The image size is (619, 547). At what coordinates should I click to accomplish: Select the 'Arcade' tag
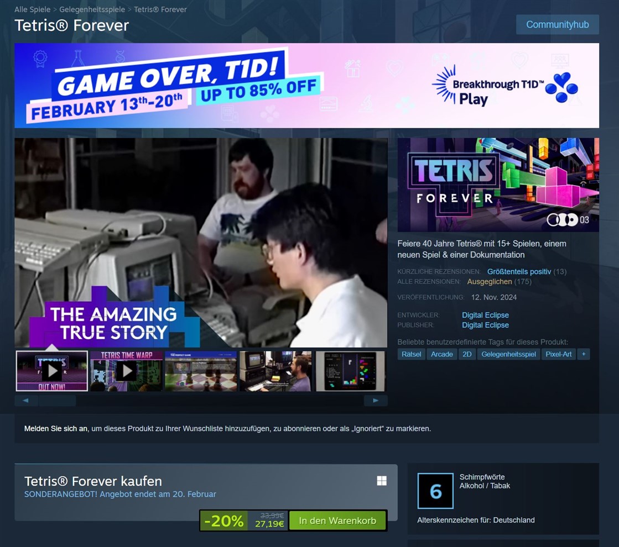pos(441,354)
